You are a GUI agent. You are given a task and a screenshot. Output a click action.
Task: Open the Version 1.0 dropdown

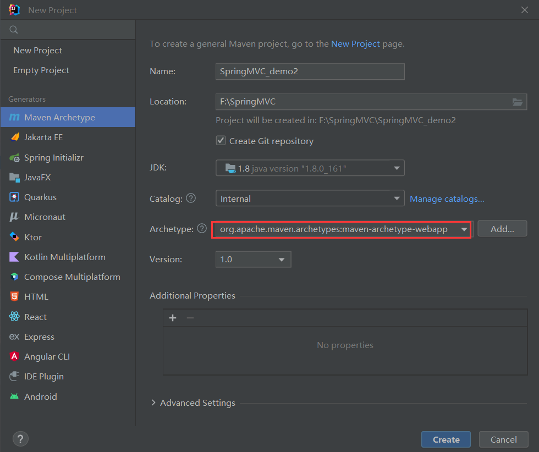pos(254,259)
